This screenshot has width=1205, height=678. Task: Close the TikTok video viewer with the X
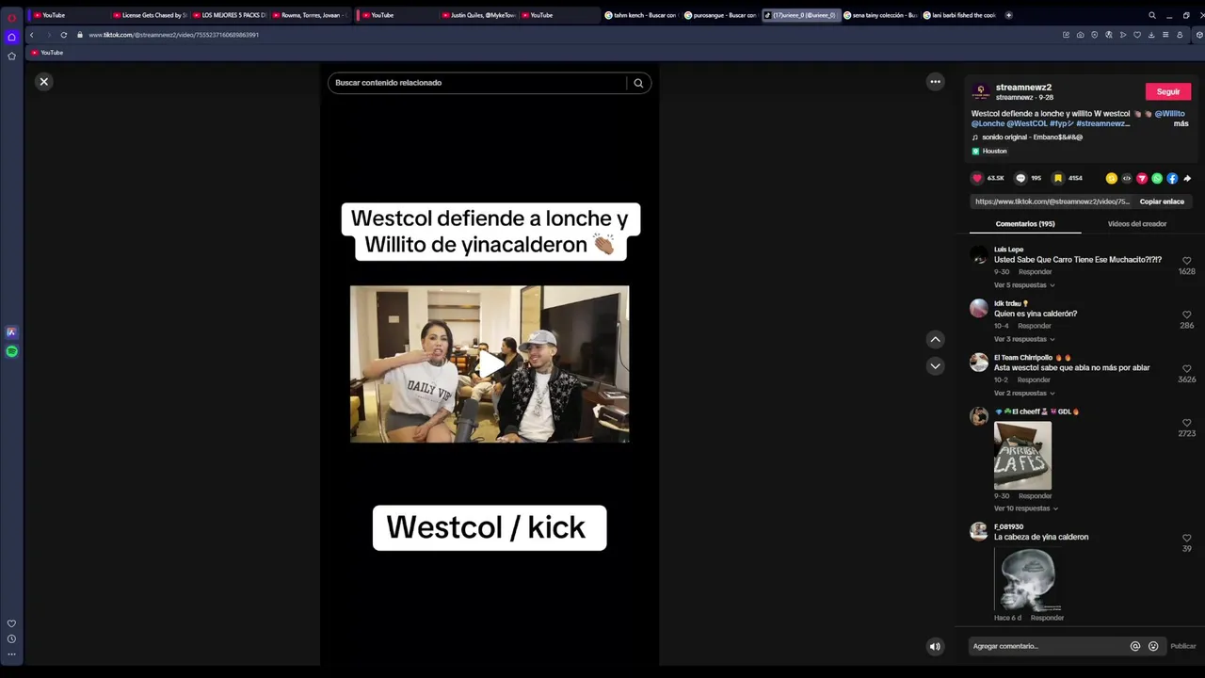(43, 82)
